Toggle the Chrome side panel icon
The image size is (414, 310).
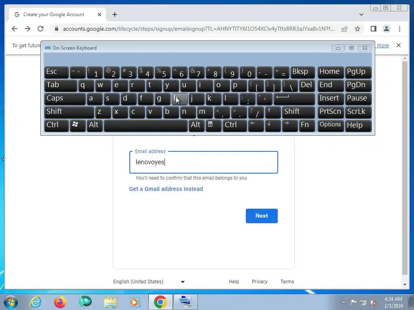[373, 29]
